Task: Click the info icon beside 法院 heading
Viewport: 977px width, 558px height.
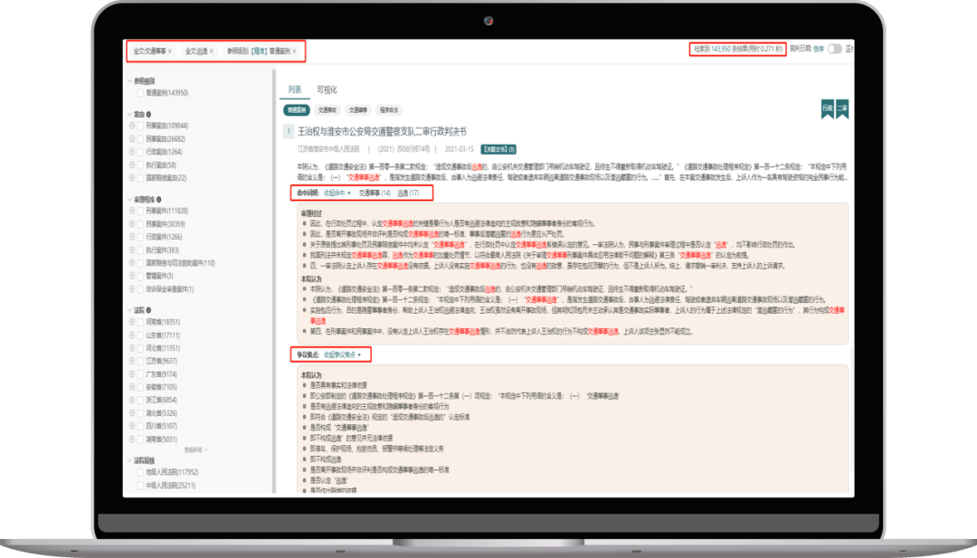Action: click(x=148, y=310)
